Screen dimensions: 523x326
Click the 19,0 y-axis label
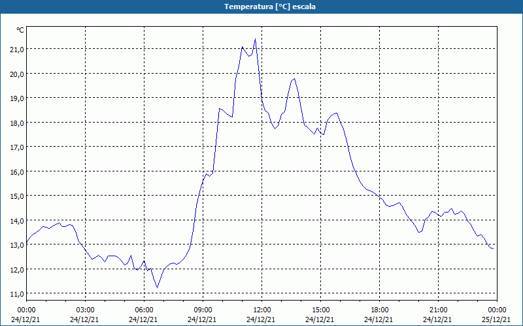pyautogui.click(x=18, y=98)
